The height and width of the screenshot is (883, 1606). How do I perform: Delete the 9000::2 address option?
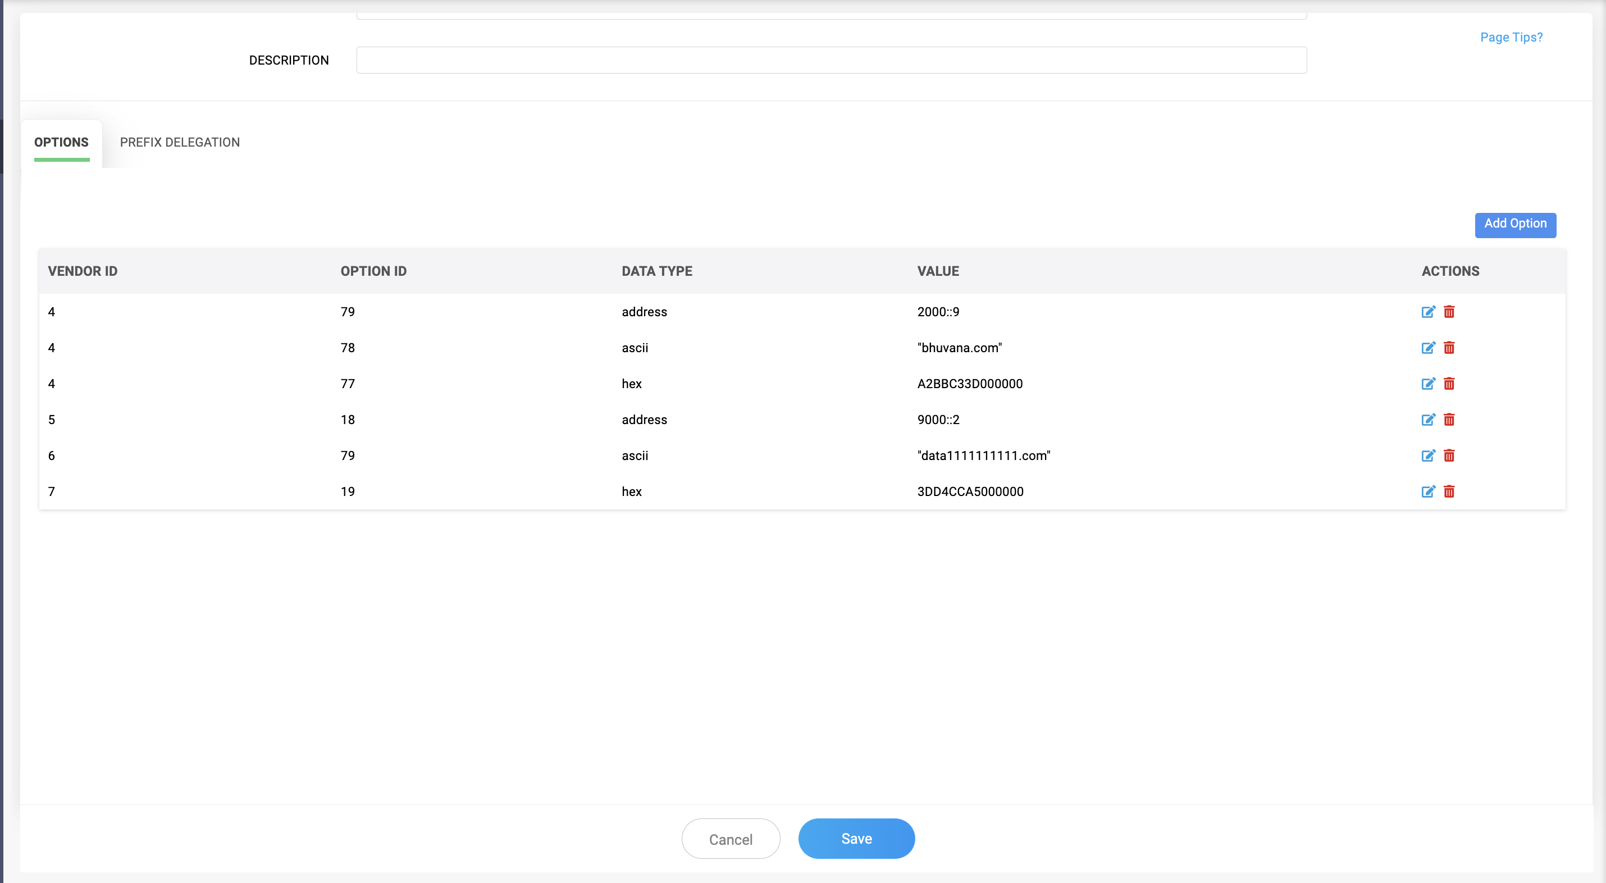click(x=1449, y=420)
